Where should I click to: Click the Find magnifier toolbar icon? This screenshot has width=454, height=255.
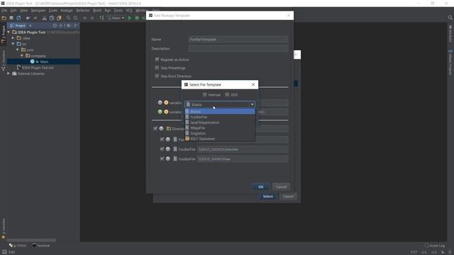point(68,18)
